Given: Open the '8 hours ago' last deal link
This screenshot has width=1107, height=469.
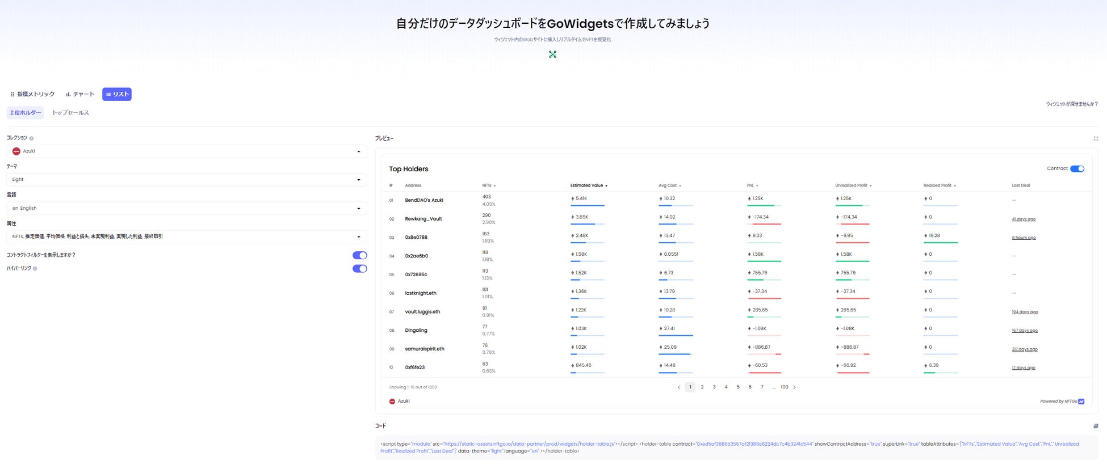Looking at the screenshot, I should 1024,238.
